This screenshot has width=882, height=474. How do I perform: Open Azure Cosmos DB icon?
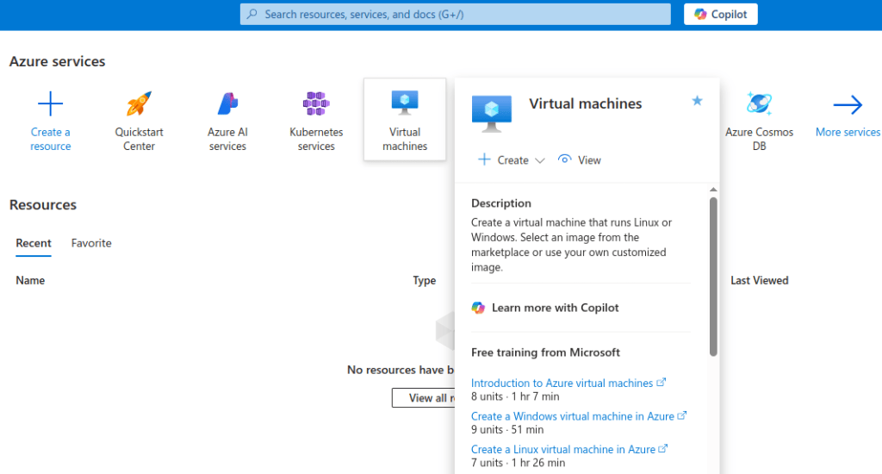759,103
